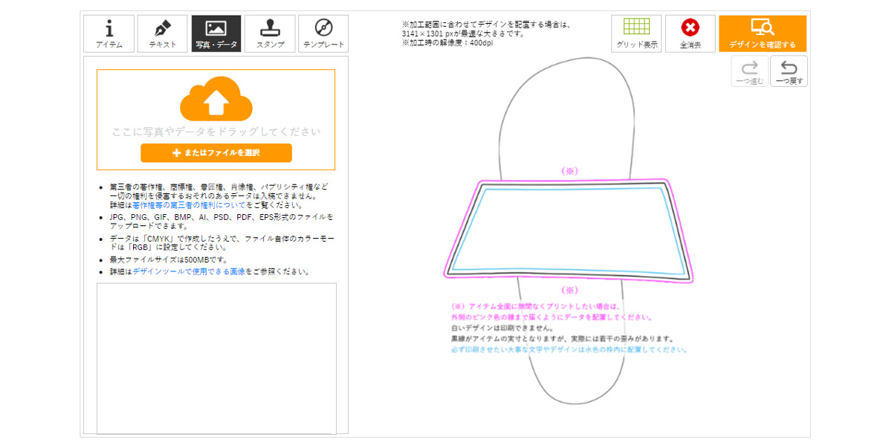Open the テンプレート template tab
The width and height of the screenshot is (892, 446).
pos(323,33)
